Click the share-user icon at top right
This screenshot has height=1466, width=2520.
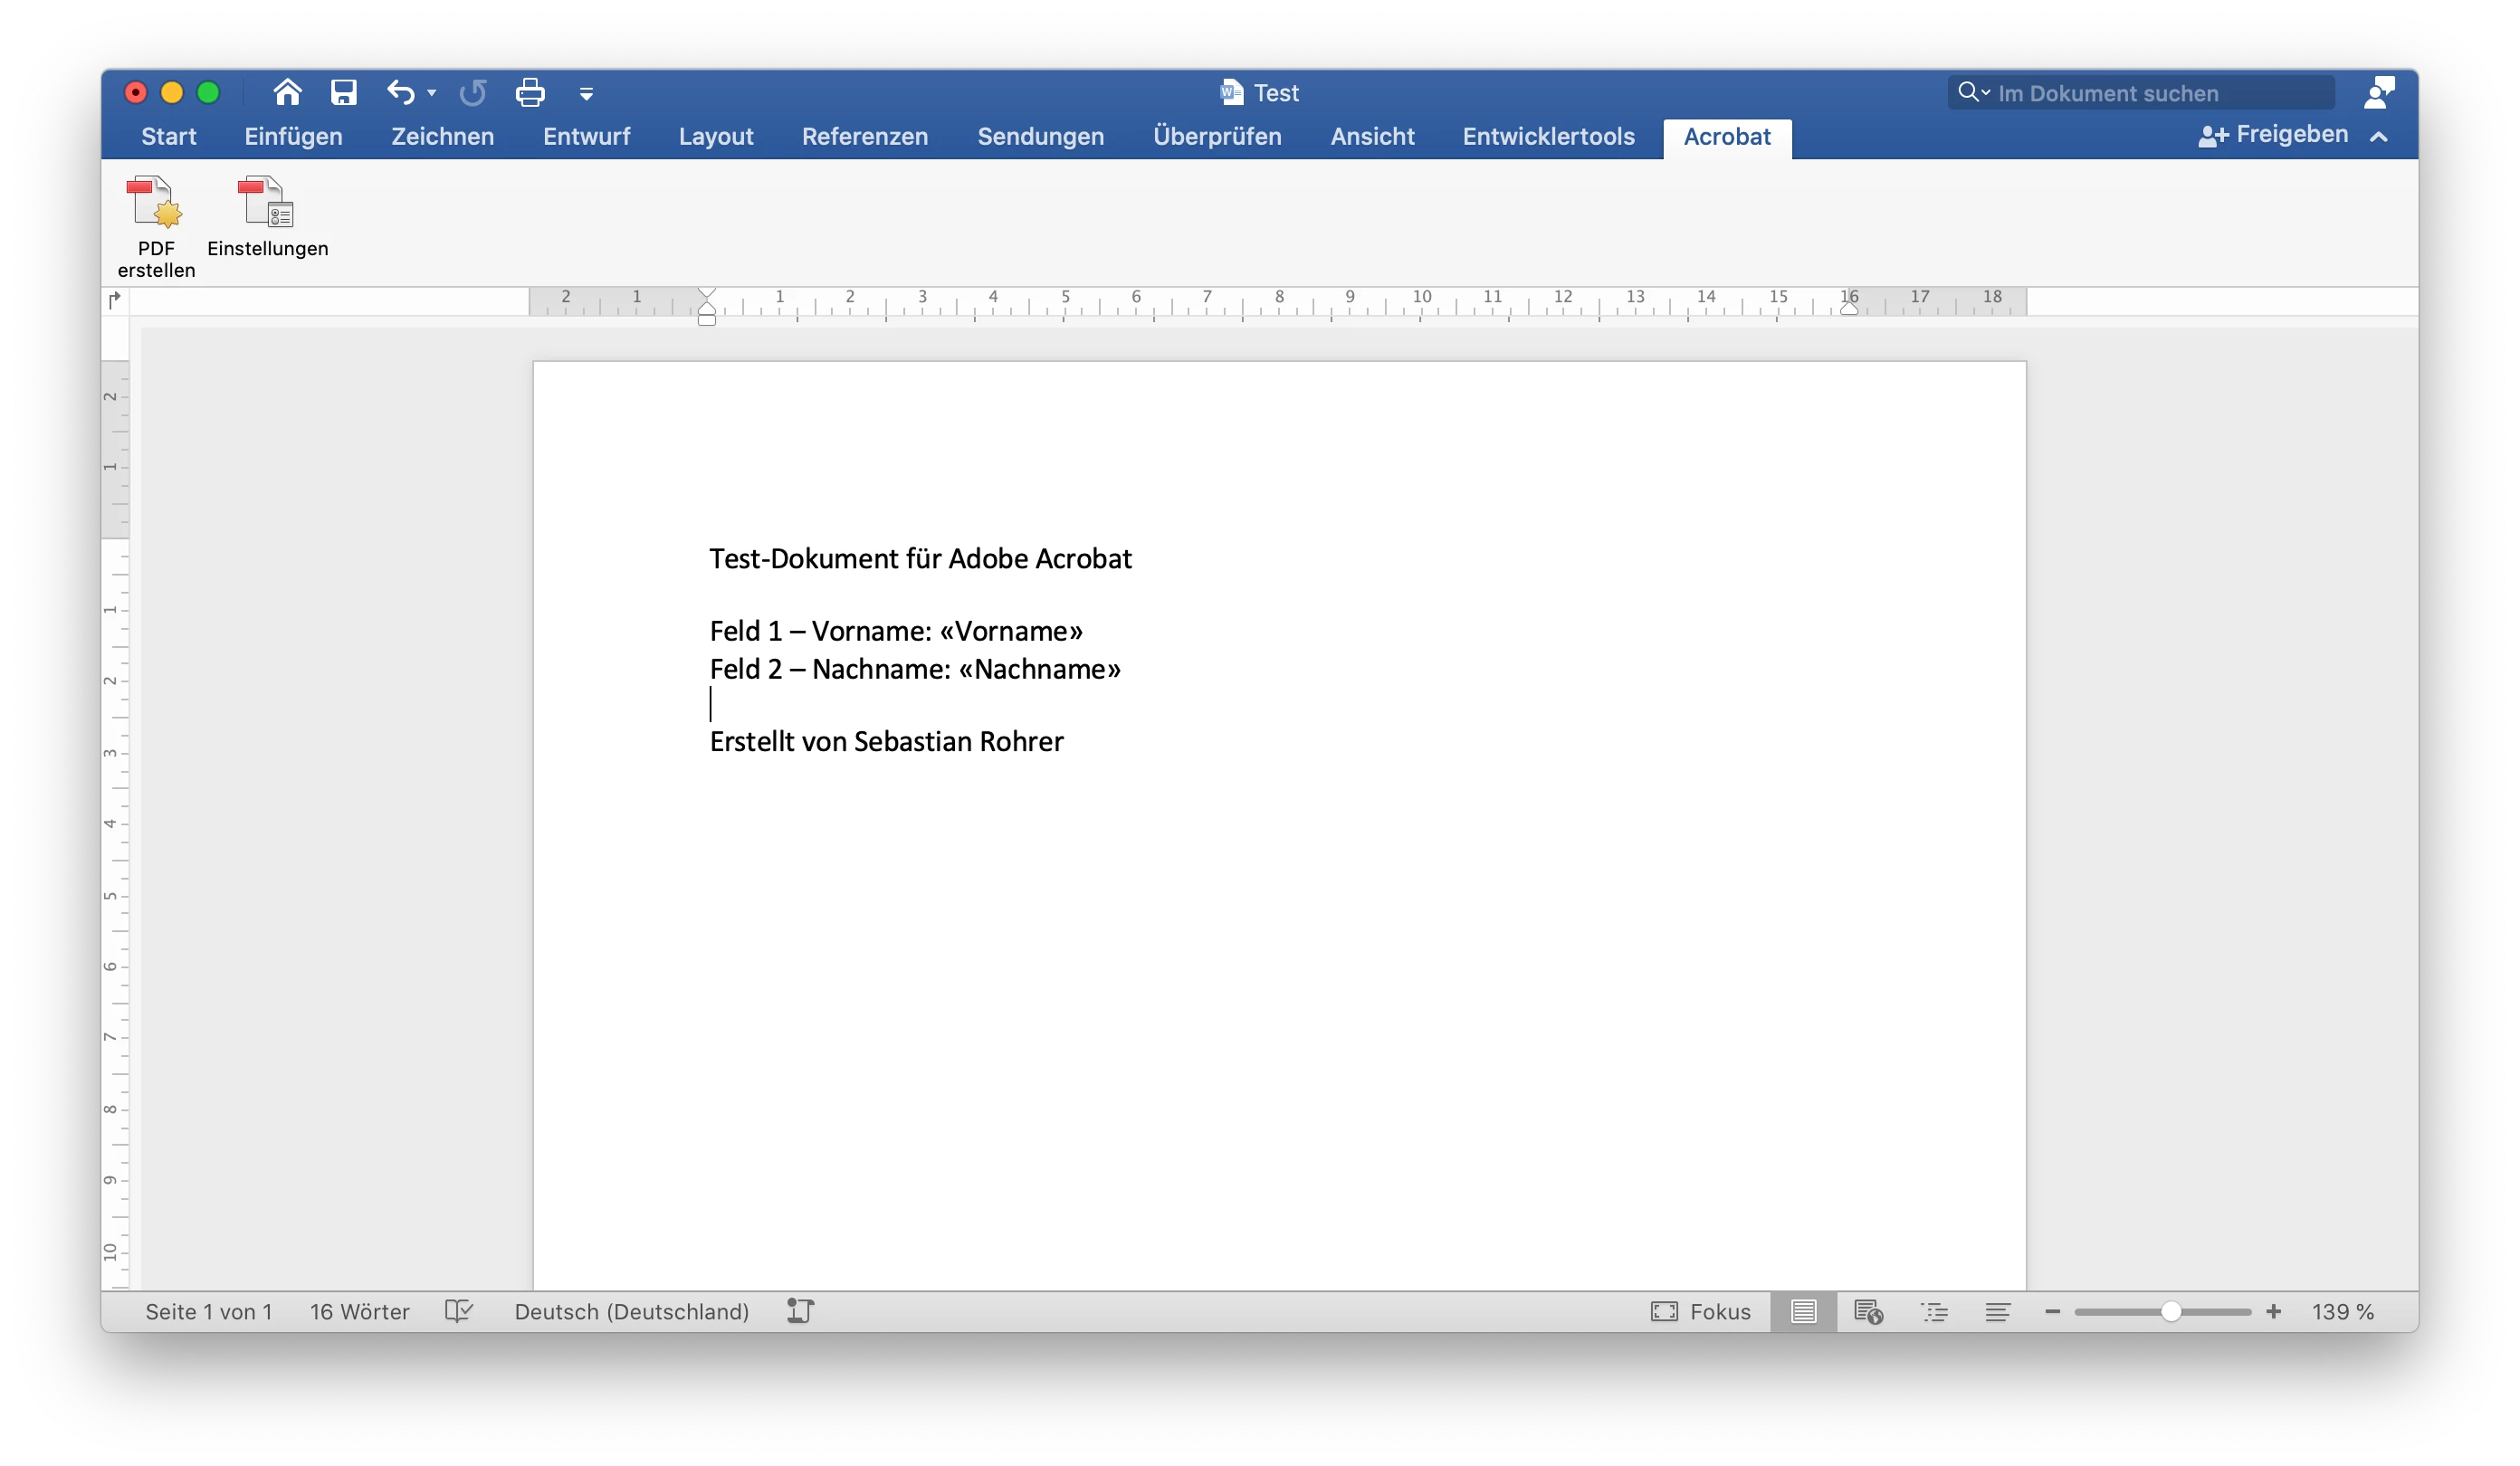pyautogui.click(x=2379, y=93)
